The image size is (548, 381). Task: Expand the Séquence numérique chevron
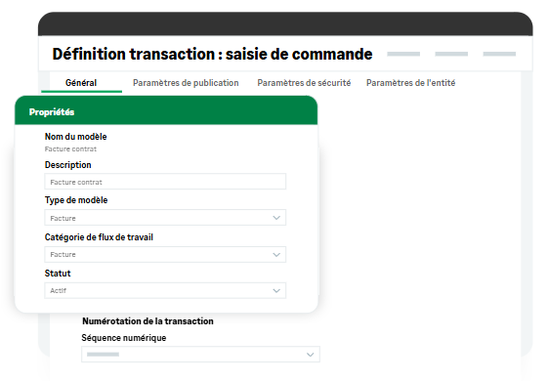click(310, 355)
